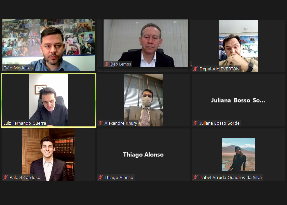Click Isabel Arruda's profile picture
Image resolution: width=287 pixels, height=205 pixels.
coord(238,154)
